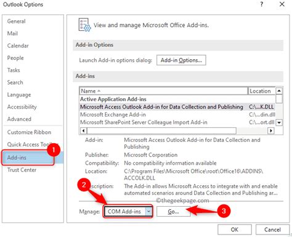Cancel the Outlook Options dialog
This screenshot has height=237, width=292.
click(x=272, y=230)
